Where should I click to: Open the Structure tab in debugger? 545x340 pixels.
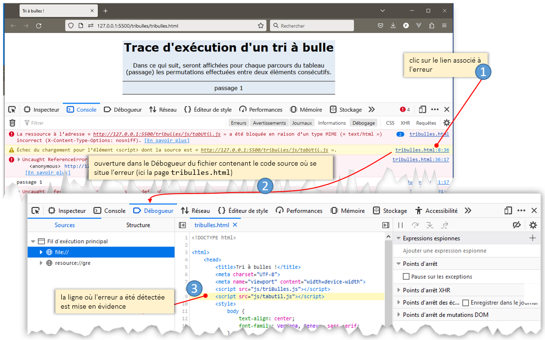(138, 225)
